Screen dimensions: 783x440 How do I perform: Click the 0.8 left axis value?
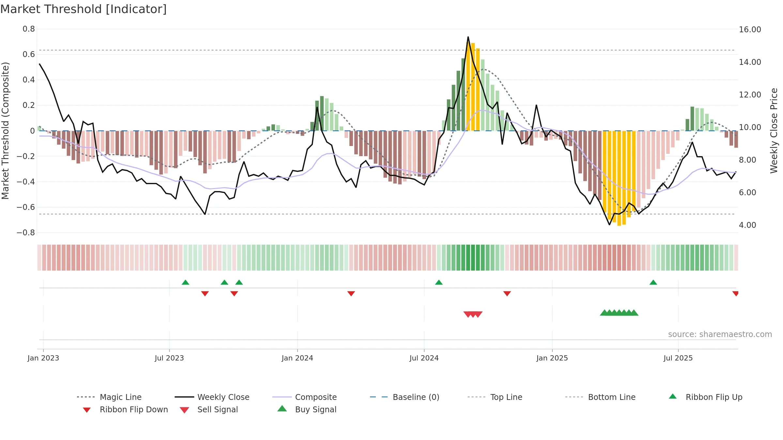tap(29, 29)
